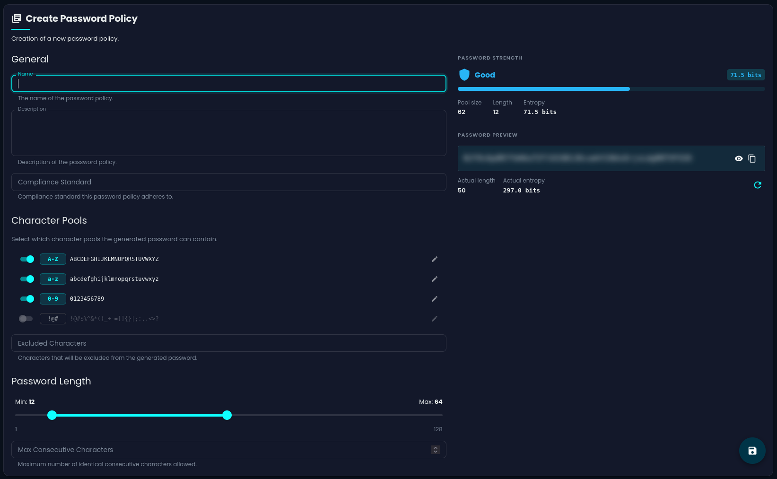Copy the generated password preview
Screen dimensions: 777x479
click(752, 158)
